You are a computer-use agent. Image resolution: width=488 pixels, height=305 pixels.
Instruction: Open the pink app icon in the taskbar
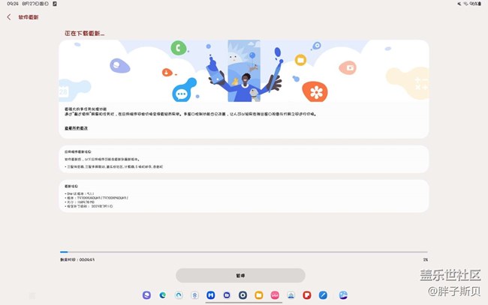(275, 295)
